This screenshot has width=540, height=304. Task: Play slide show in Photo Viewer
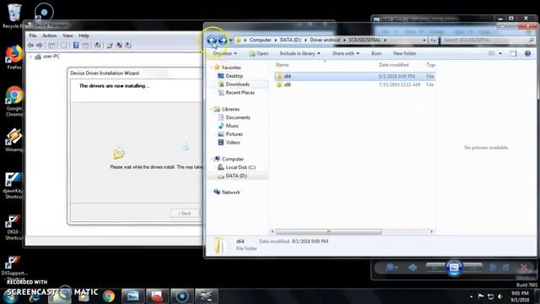pyautogui.click(x=454, y=267)
